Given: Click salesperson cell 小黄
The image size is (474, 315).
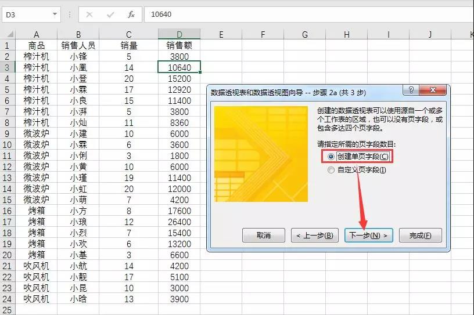Looking at the screenshot, I should pyautogui.click(x=78, y=166).
